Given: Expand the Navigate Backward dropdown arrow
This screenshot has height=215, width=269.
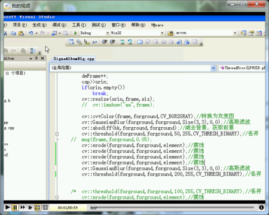Looking at the screenshot, I should [x=60, y=33].
